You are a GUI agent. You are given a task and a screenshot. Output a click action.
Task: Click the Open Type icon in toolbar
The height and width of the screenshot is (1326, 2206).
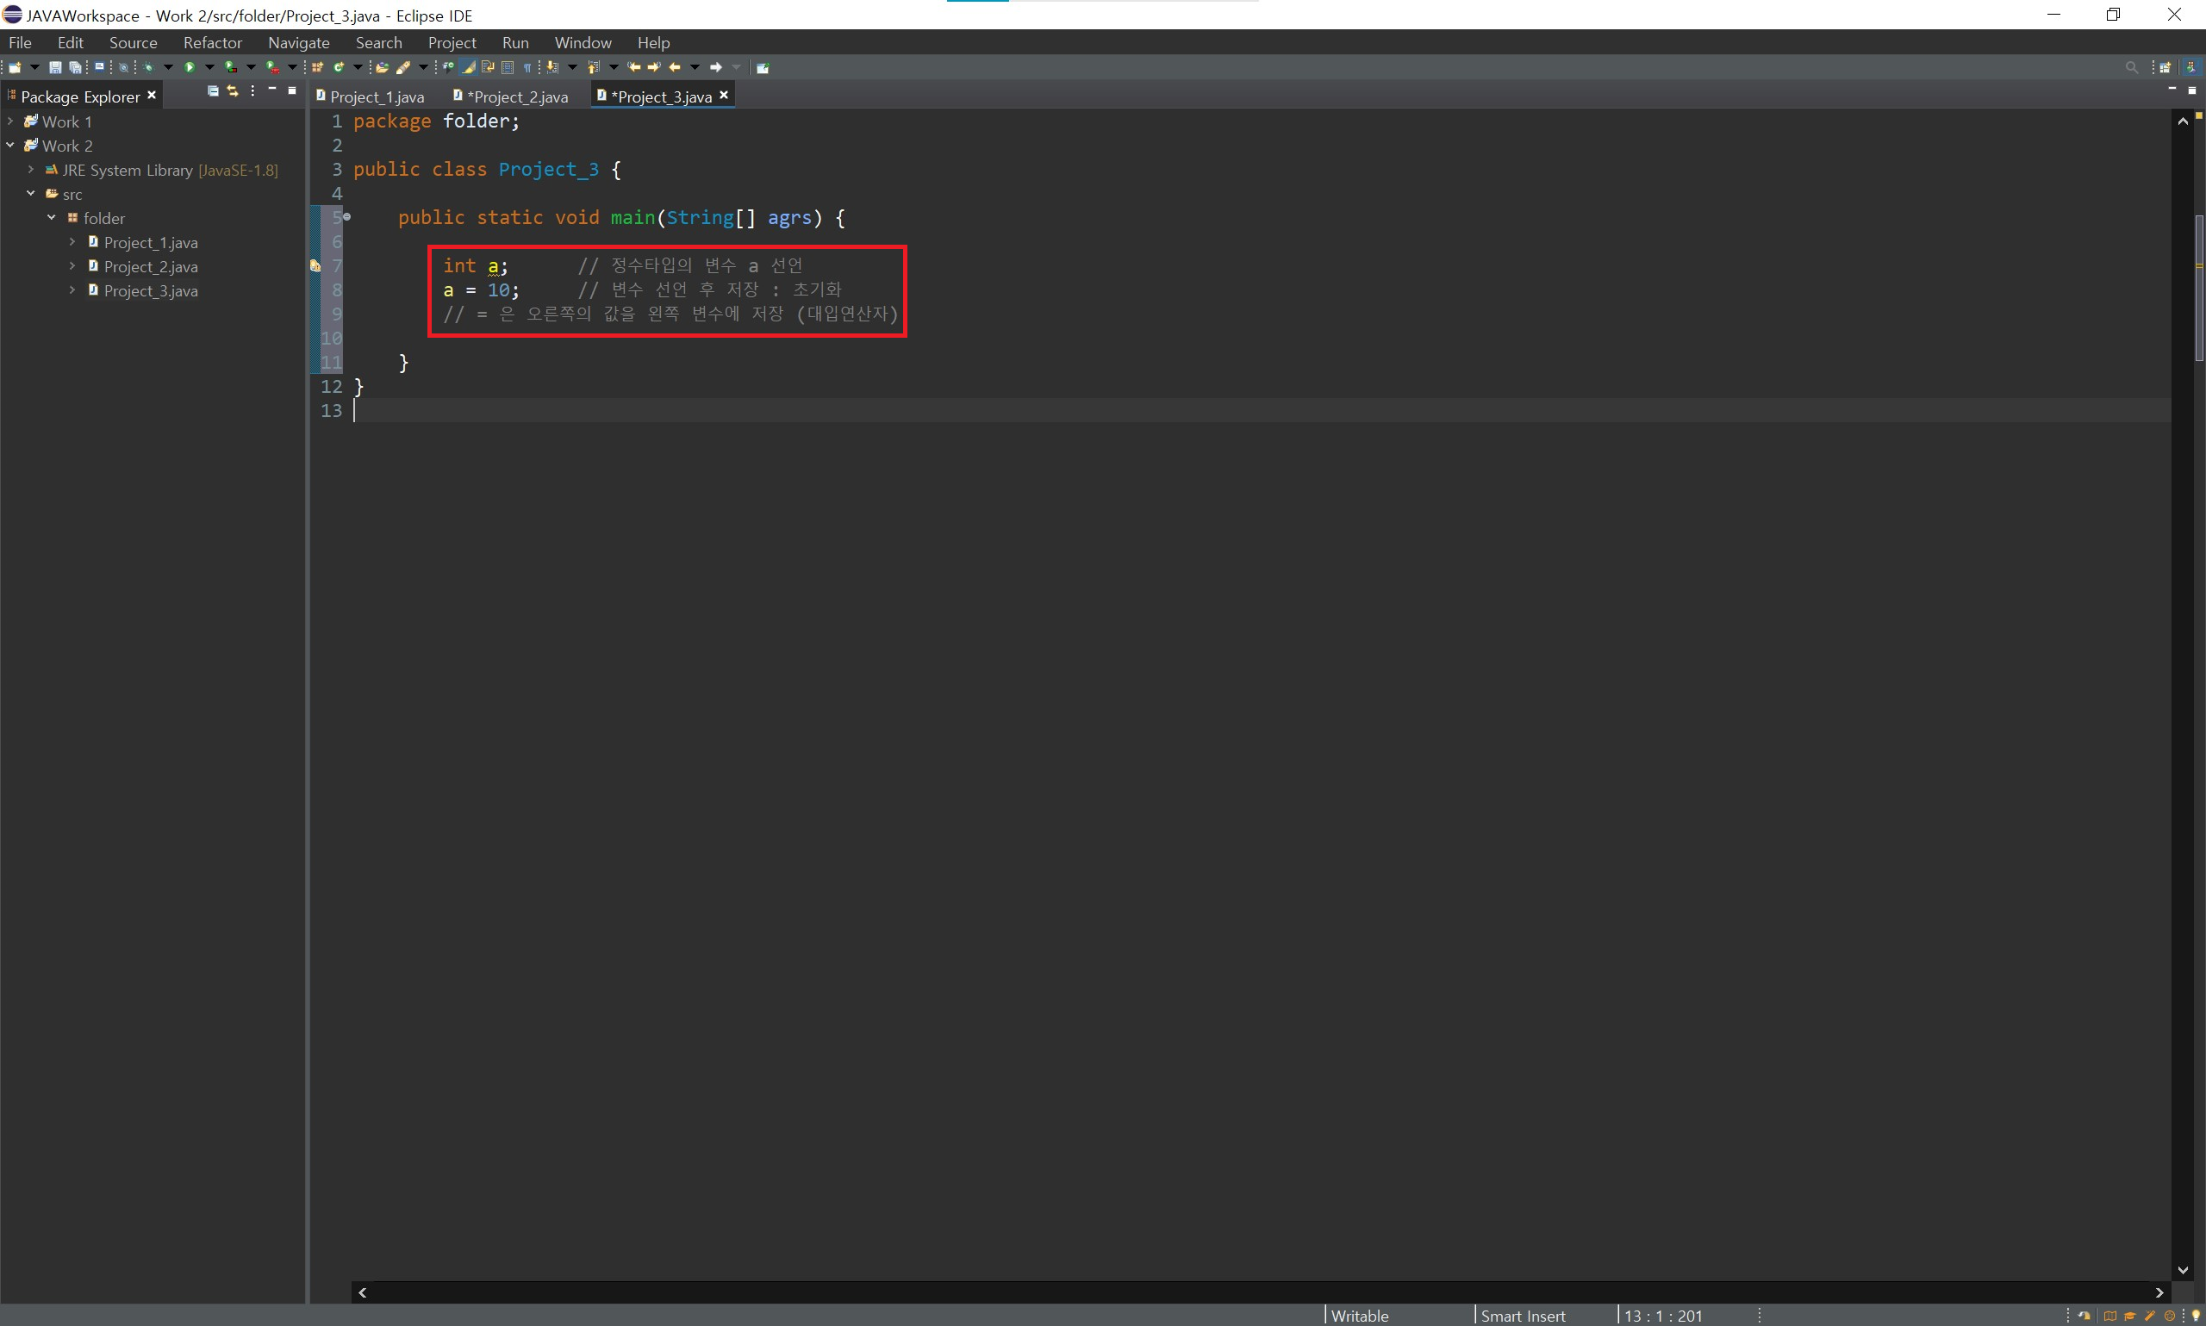point(383,67)
